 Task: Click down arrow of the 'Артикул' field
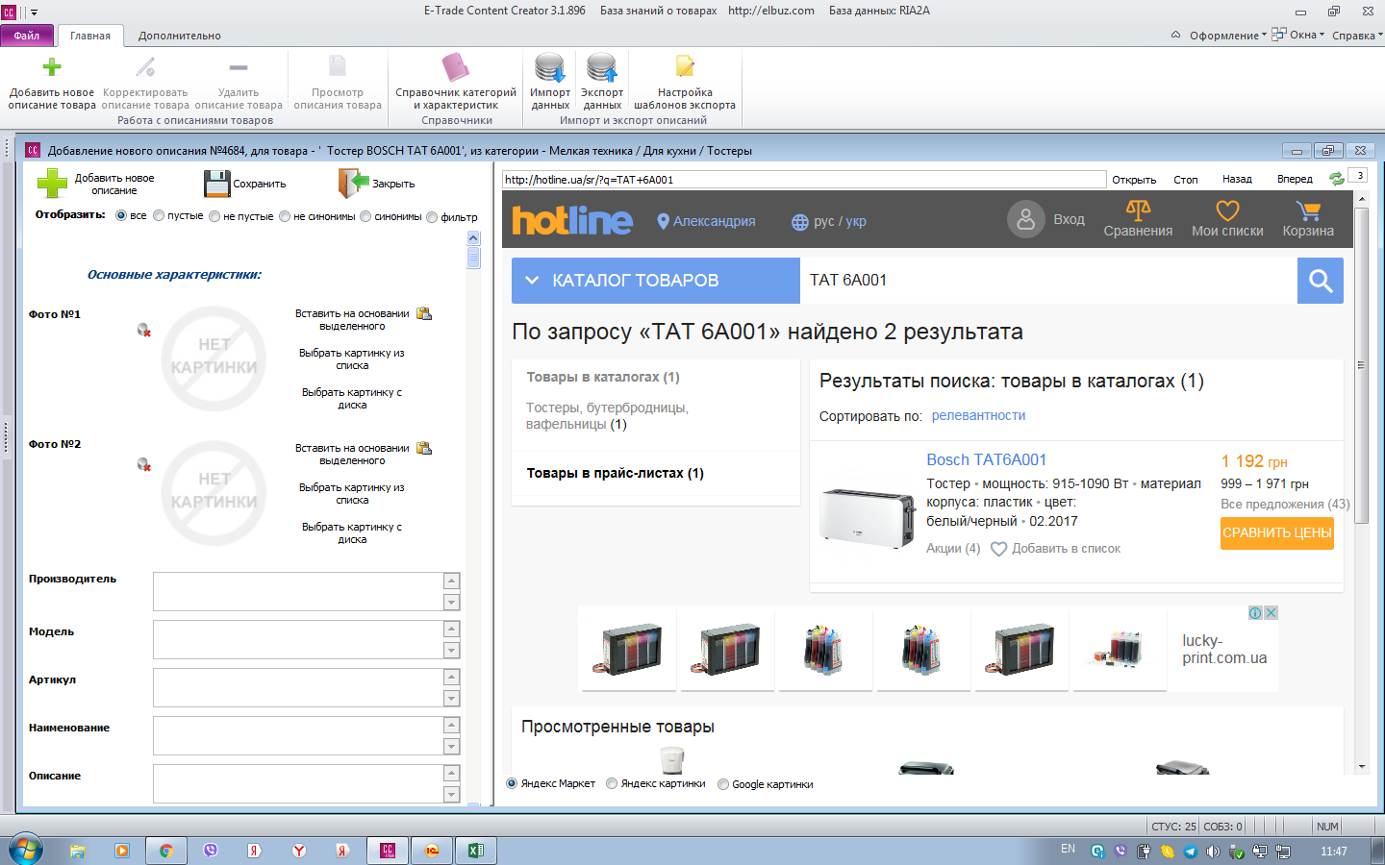[x=451, y=698]
